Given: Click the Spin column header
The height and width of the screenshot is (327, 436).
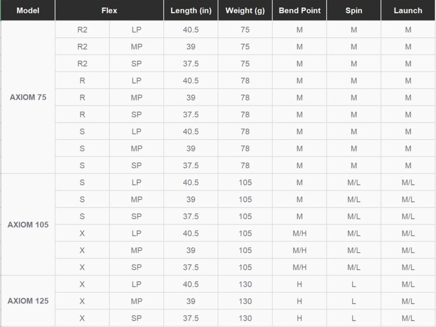Looking at the screenshot, I should click(354, 11).
